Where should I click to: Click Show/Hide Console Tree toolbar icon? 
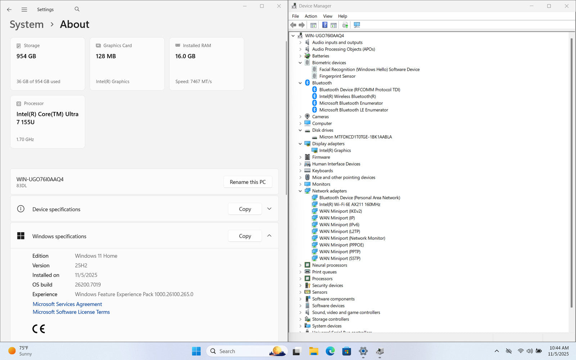point(313,25)
